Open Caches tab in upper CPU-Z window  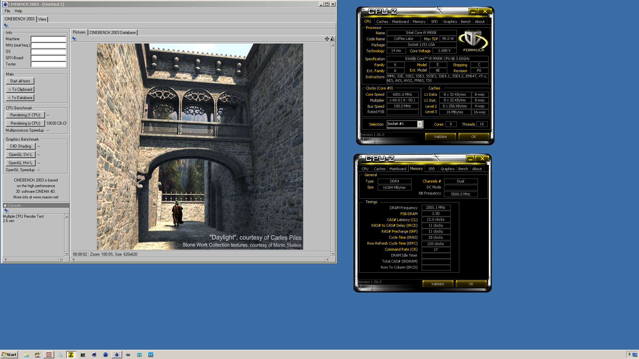[382, 22]
